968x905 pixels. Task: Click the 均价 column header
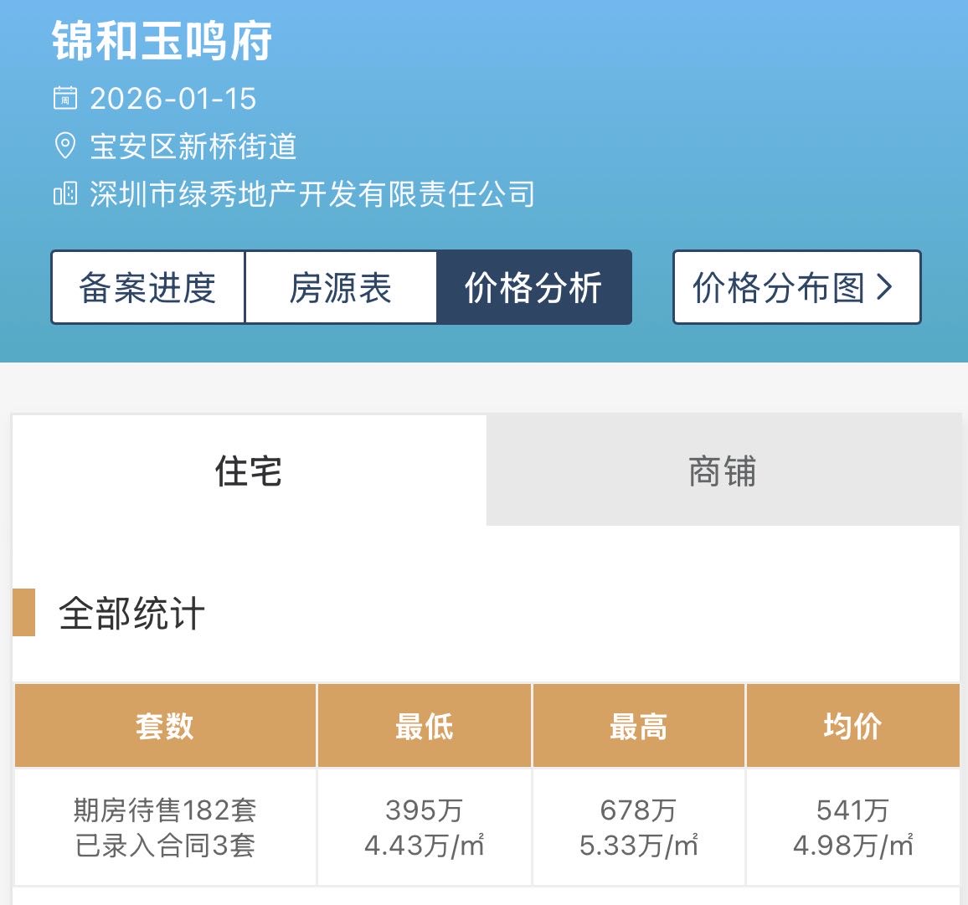852,726
